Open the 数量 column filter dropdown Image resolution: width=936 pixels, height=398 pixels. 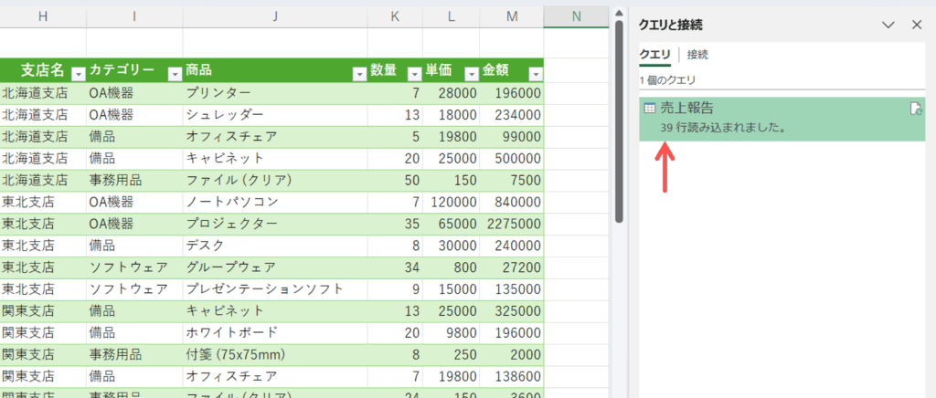413,73
